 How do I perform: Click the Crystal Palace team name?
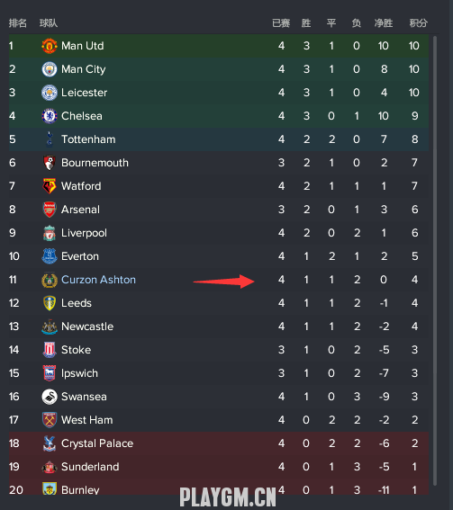pyautogui.click(x=97, y=443)
